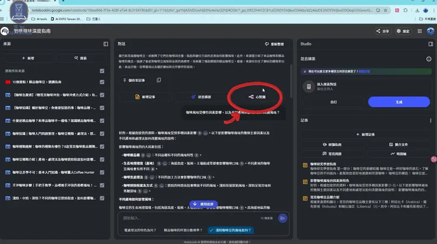This screenshot has width=437, height=244.
Task: Open the 常見咖啡豆品種介紹 note
Action: tap(366, 202)
